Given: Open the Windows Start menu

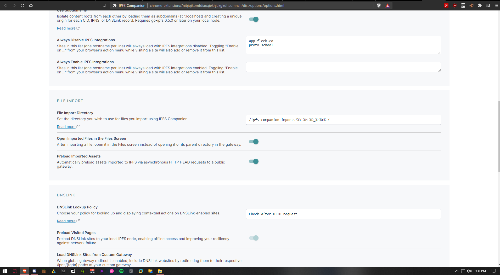Looking at the screenshot, I should click(5, 271).
